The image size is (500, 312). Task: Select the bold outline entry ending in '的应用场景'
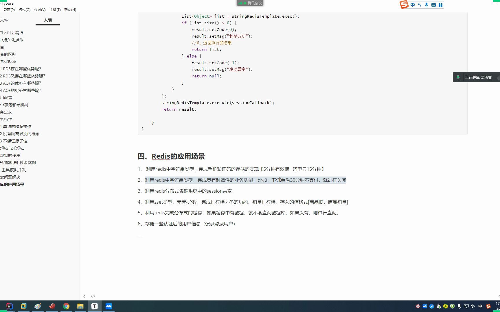point(12,184)
